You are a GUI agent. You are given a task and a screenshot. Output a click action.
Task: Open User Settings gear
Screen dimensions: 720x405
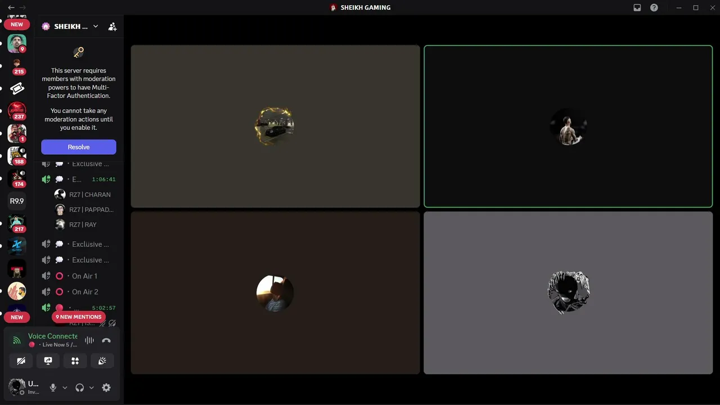pyautogui.click(x=106, y=388)
